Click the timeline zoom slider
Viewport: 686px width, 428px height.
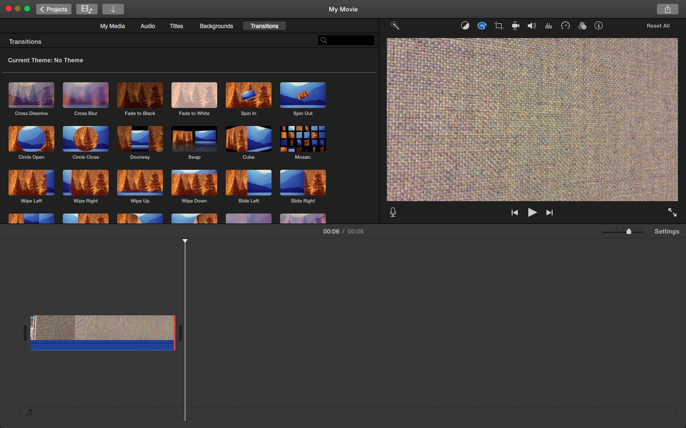[x=628, y=231]
